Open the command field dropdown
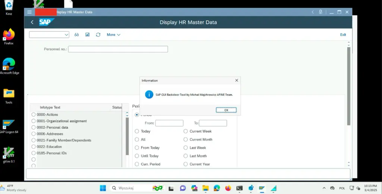This screenshot has width=382, height=194. tap(66, 35)
